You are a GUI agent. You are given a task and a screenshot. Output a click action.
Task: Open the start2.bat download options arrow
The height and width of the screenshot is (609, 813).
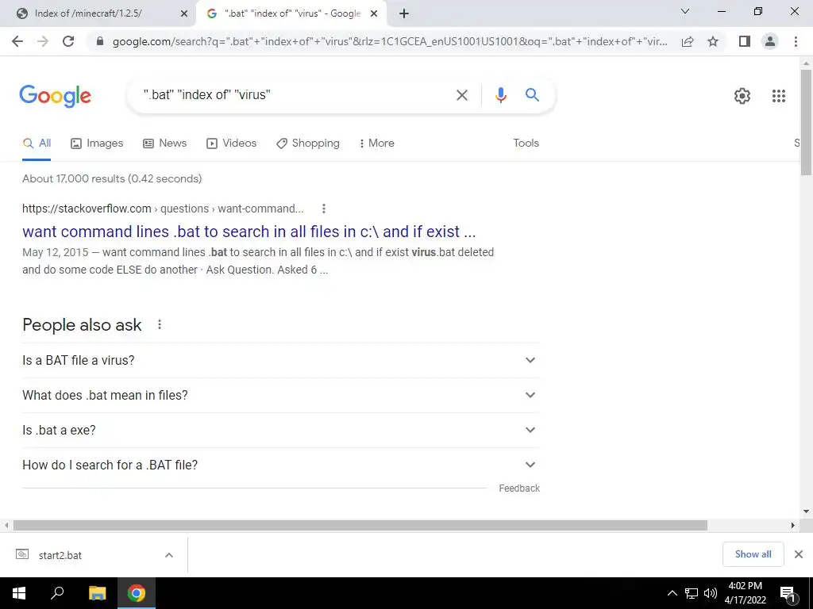pyautogui.click(x=169, y=555)
